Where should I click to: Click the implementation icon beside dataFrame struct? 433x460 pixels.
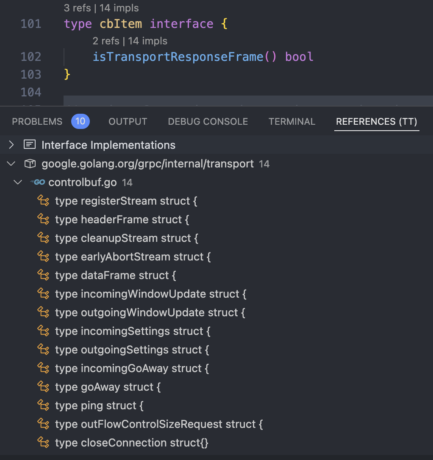[x=44, y=275]
